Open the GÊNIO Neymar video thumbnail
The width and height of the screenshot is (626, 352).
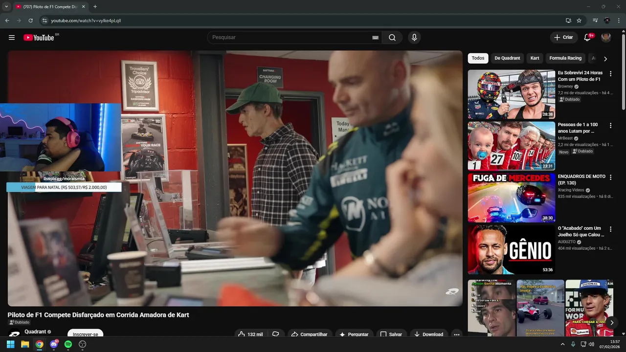point(512,250)
